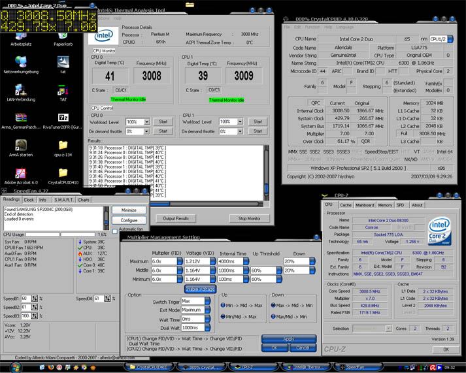The image size is (466, 373).
Task: Open Arma_GermanPatch archive icon
Action: pos(21,121)
